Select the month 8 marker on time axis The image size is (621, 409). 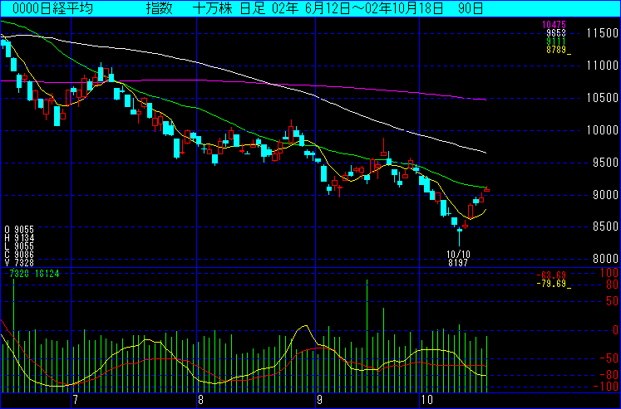coord(201,400)
